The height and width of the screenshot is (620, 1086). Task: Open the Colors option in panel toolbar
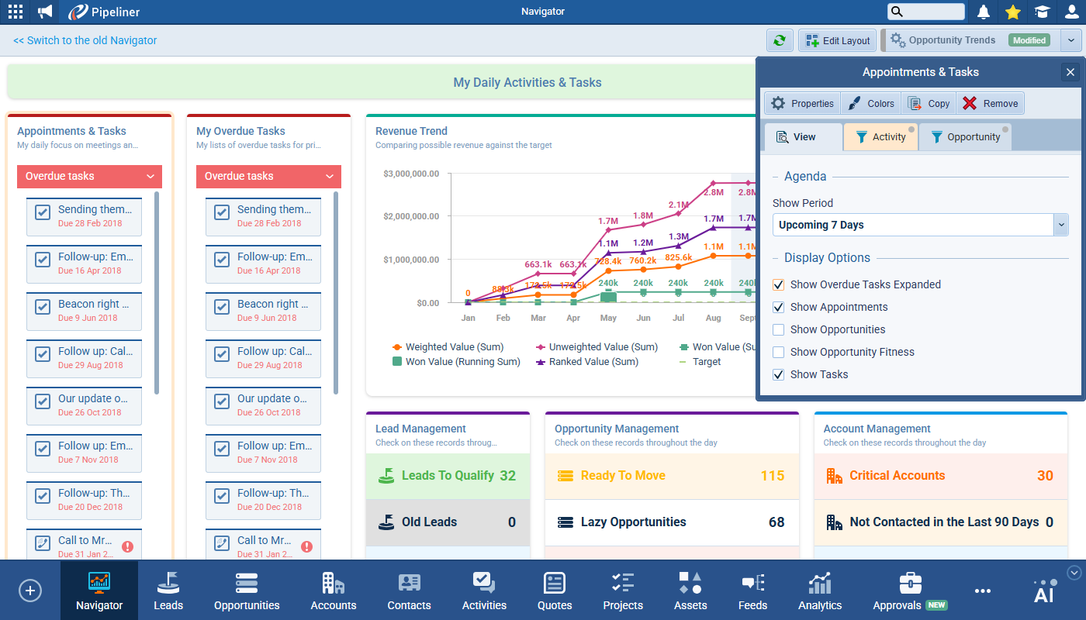click(x=872, y=103)
